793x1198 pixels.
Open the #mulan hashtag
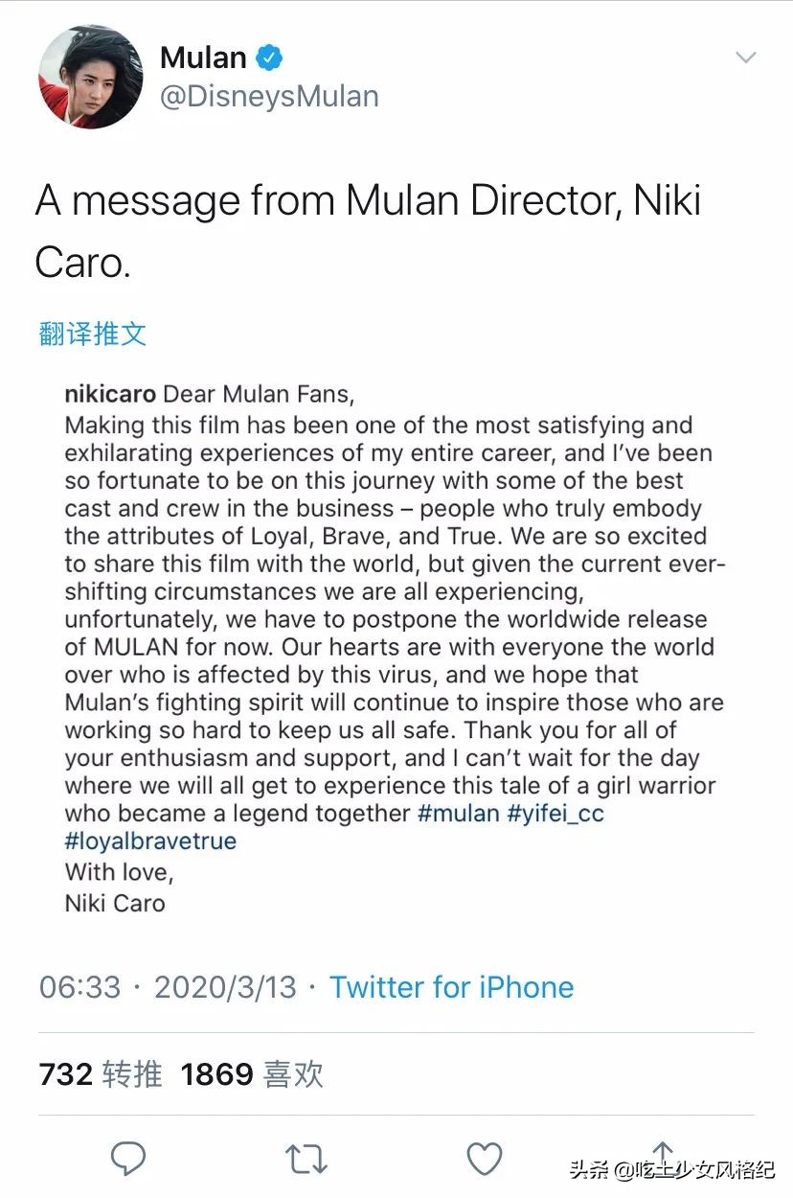click(459, 814)
